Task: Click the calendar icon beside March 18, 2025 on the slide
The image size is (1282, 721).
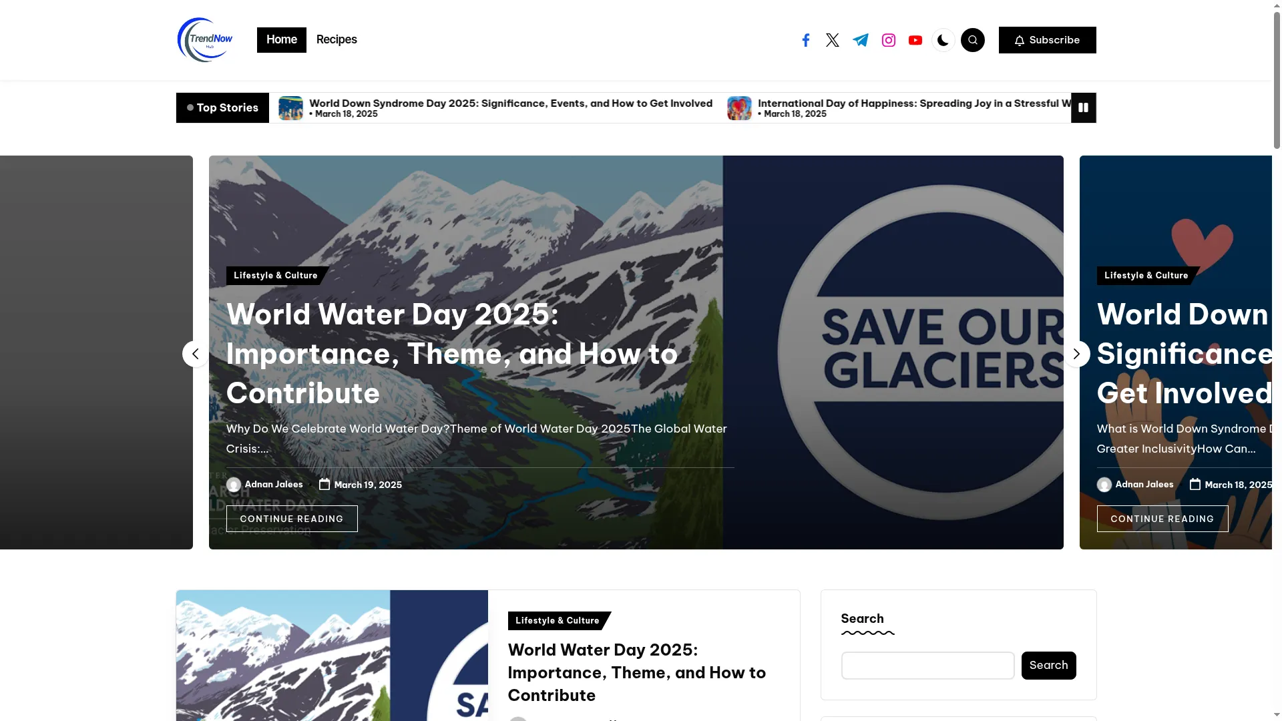Action: pyautogui.click(x=1195, y=485)
